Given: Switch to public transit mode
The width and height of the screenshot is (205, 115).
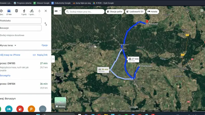Looking at the screenshot, I should (x=17, y=11).
